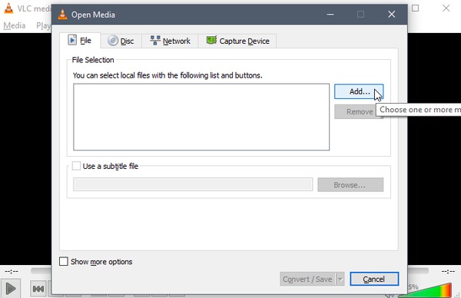Click the play button in VLC controls
461x298 pixels.
[11, 289]
